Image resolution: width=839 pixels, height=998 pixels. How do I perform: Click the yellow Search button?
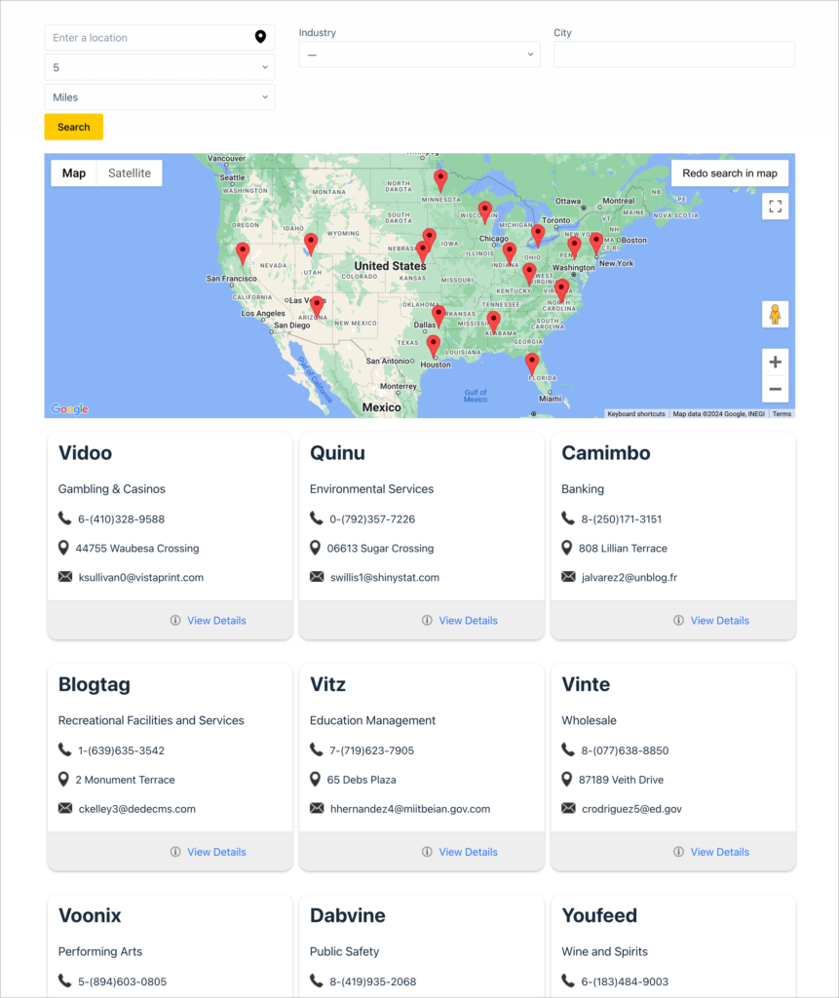click(74, 127)
